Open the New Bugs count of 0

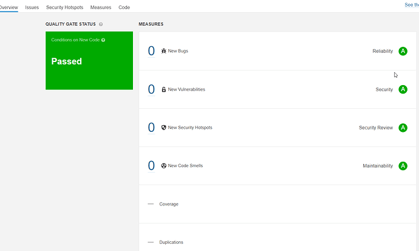tap(151, 51)
